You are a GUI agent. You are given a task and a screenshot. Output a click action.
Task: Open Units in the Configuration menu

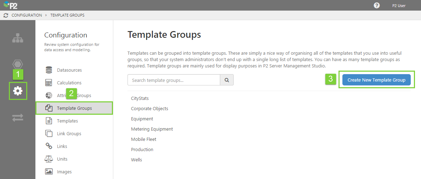62,159
